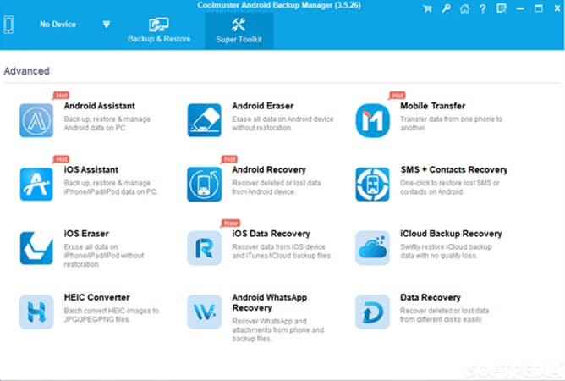Launch the Data Recovery icon
The height and width of the screenshot is (381, 565).
pyautogui.click(x=373, y=312)
